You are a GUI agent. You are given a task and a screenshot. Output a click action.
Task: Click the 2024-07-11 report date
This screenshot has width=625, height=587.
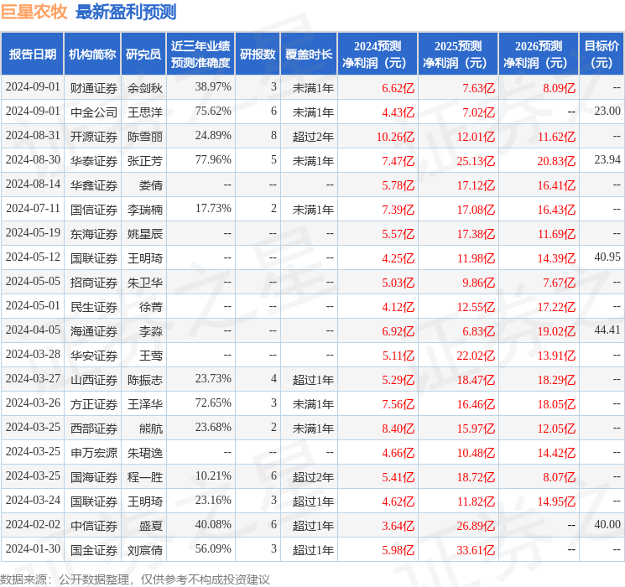pyautogui.click(x=33, y=209)
